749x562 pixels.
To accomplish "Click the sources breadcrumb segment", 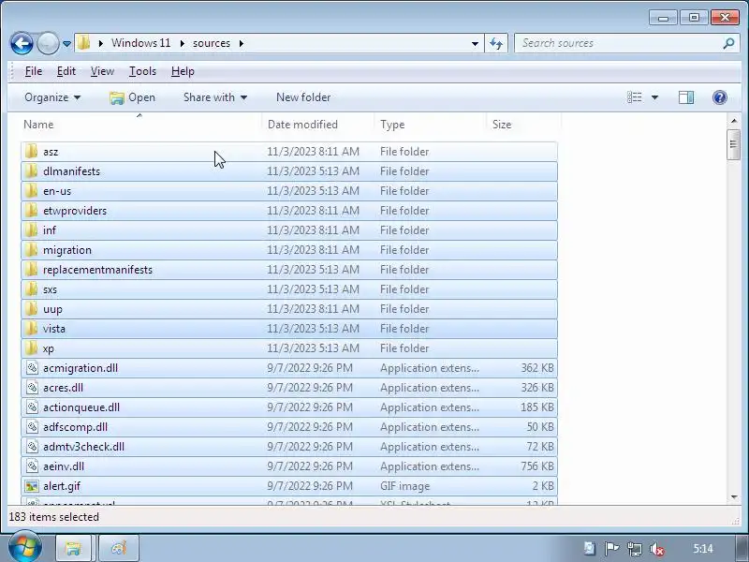I will point(212,43).
